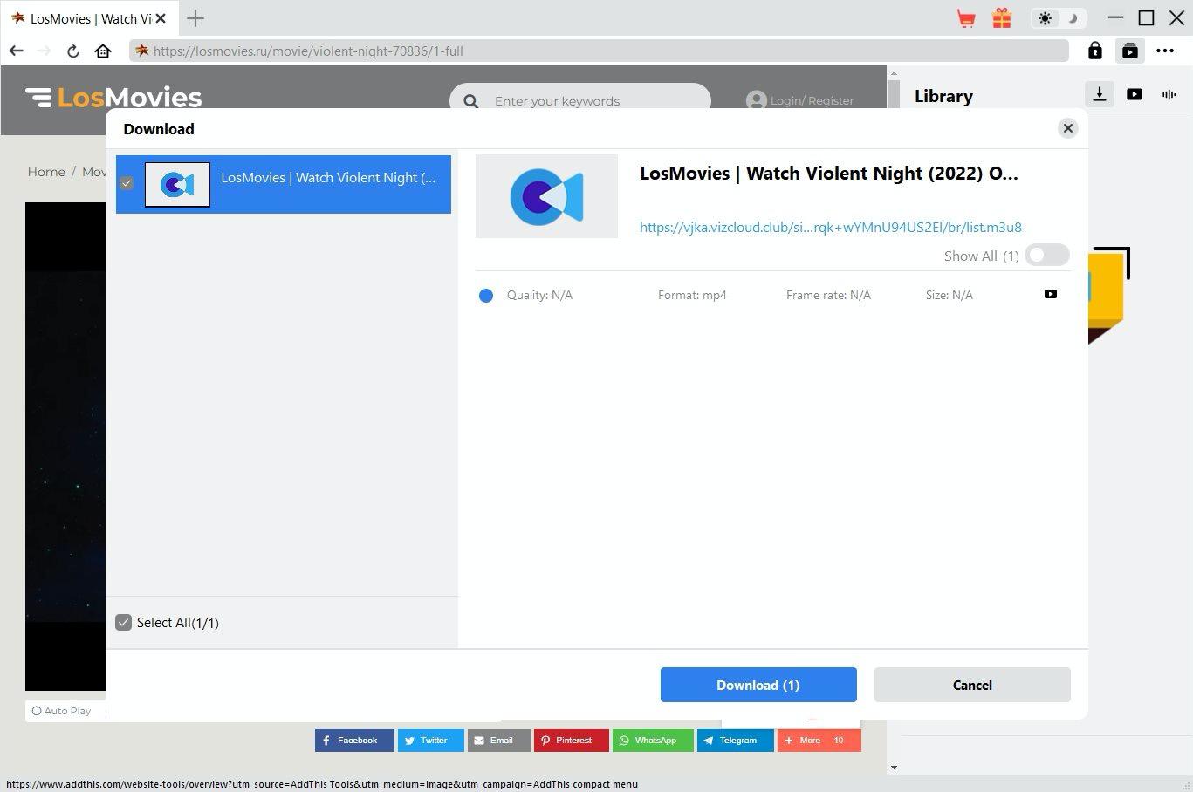Viewport: 1193px width, 792px height.
Task: Check the Select All(1/1) checkbox
Action: [x=123, y=622]
